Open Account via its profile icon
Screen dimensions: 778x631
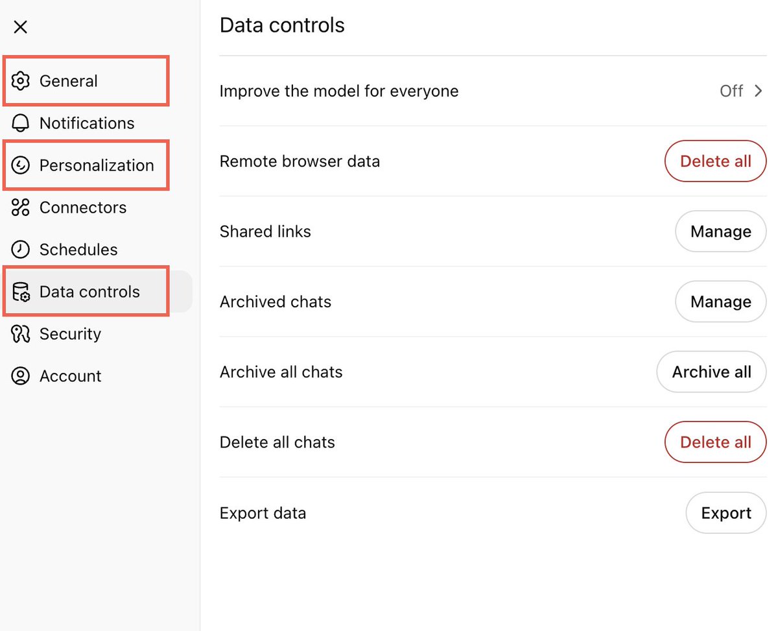20,375
